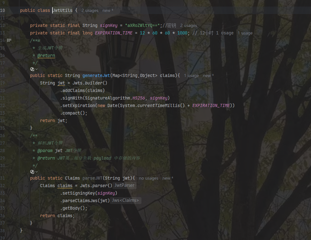The width and height of the screenshot is (311, 240).
Task: Click line number 31 in the gutter
Action: point(2,178)
